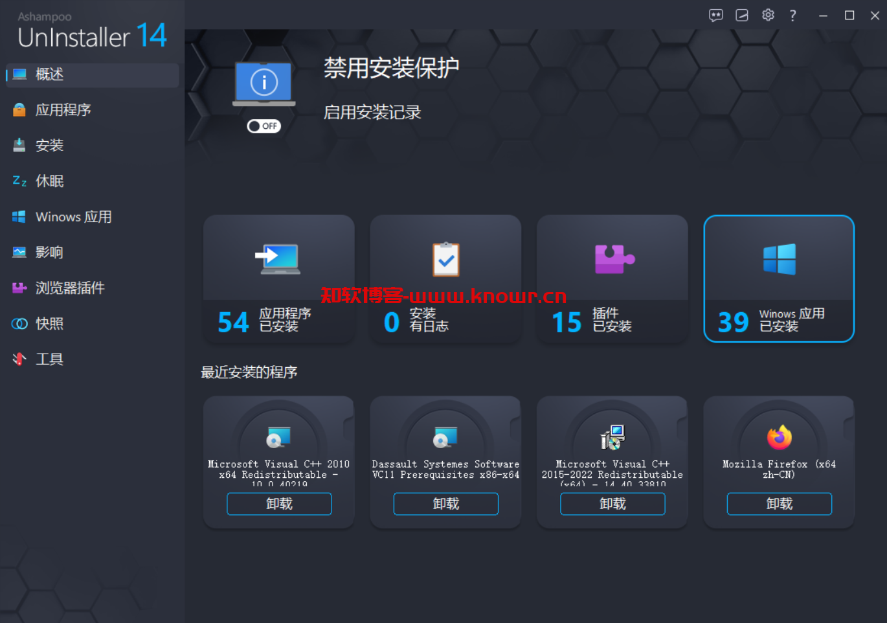The height and width of the screenshot is (623, 887).
Task: Click the 概述 monitor icon in sidebar
Action: [x=19, y=74]
